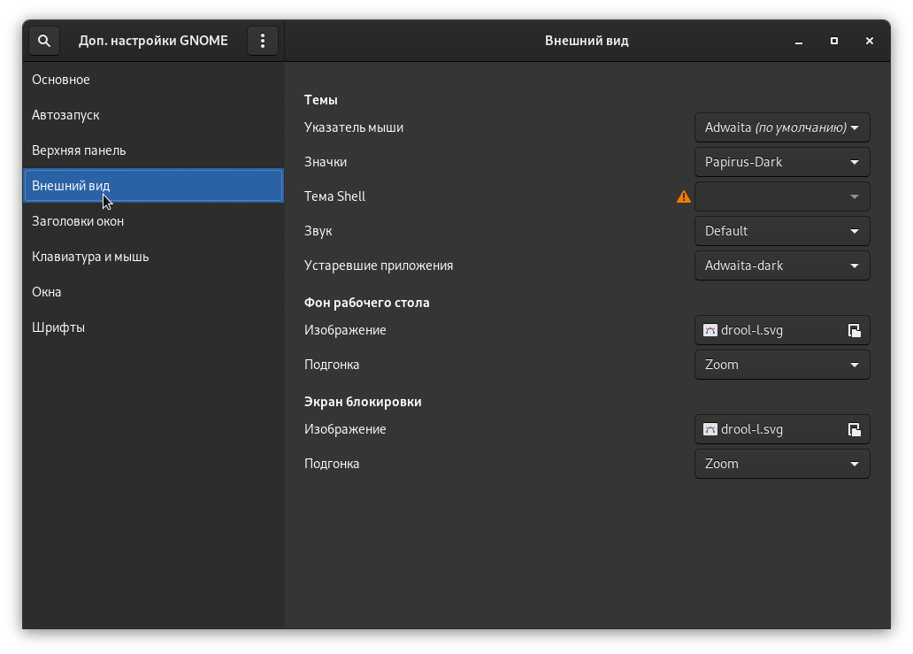Image resolution: width=913 pixels, height=654 pixels.
Task: Select Основное in the sidebar
Action: [x=61, y=80]
